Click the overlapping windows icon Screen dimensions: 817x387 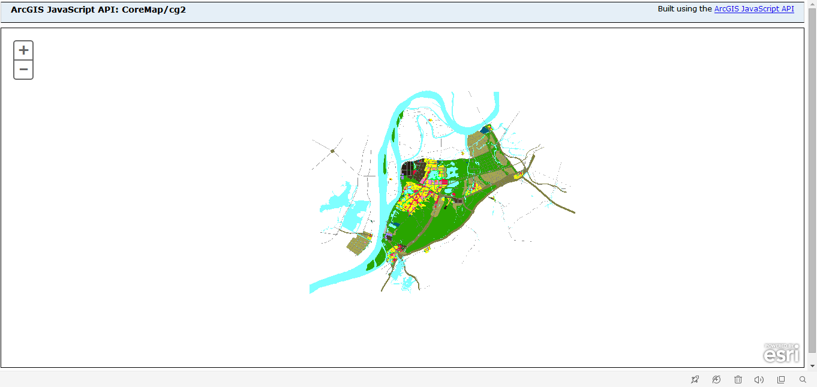click(781, 380)
